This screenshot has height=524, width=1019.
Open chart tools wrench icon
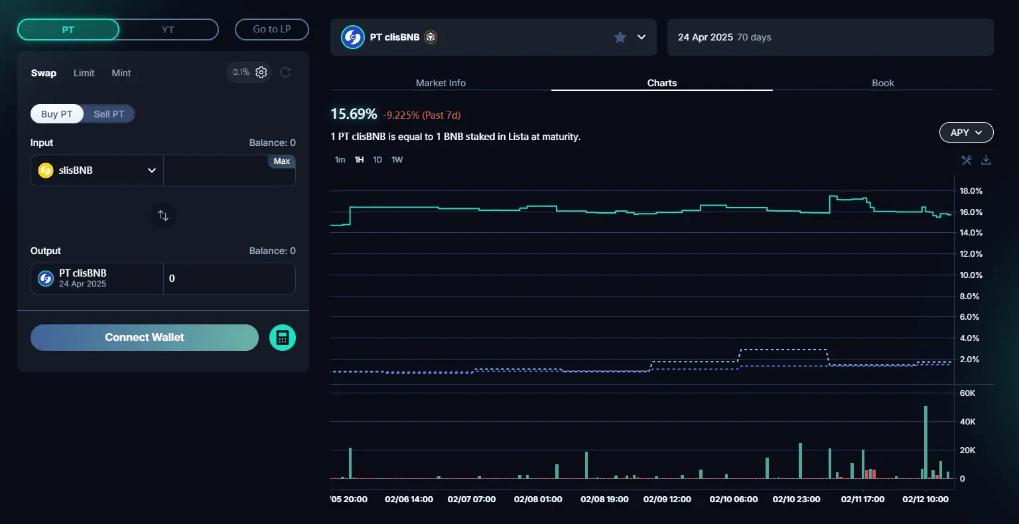967,160
